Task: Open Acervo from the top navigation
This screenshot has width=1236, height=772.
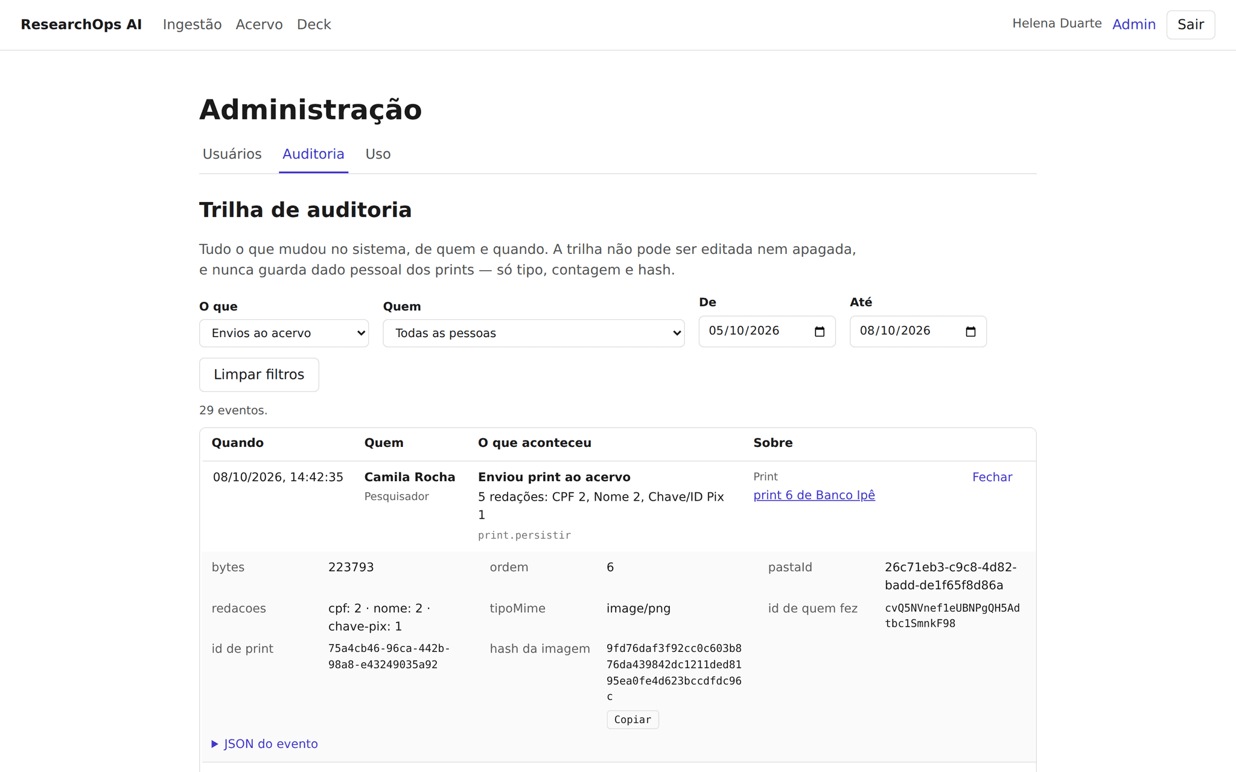Action: click(259, 25)
